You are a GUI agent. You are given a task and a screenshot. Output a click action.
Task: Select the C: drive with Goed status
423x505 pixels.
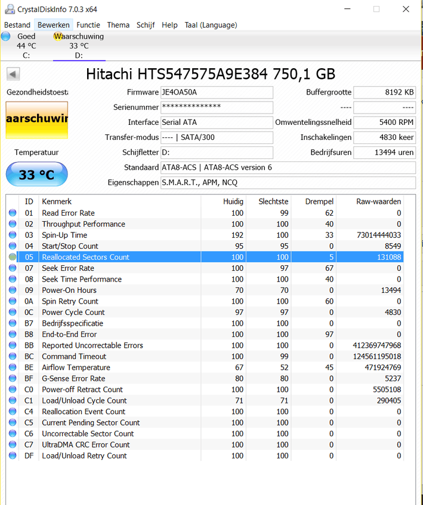click(x=26, y=46)
